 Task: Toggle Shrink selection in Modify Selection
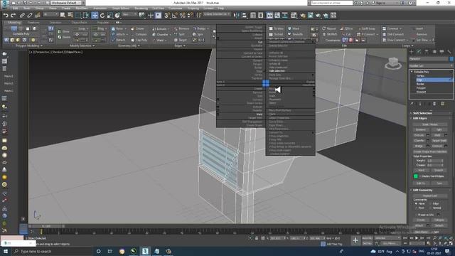64,37
